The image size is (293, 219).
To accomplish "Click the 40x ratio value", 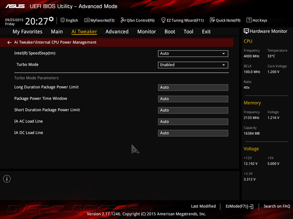I will click(x=247, y=88).
